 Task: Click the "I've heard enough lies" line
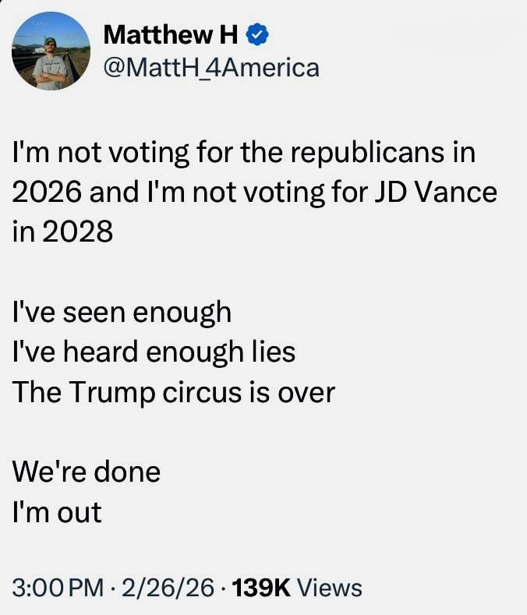154,352
